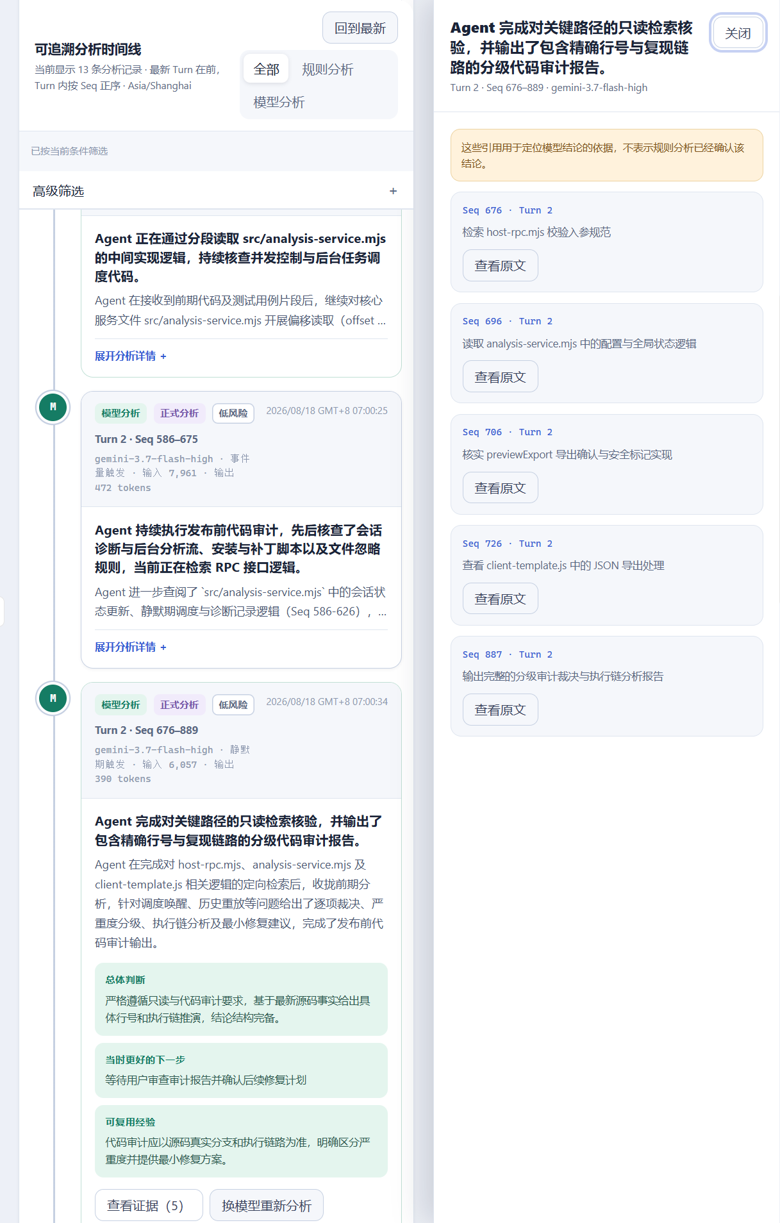
Task: View original text for Seq 706
Action: 501,488
